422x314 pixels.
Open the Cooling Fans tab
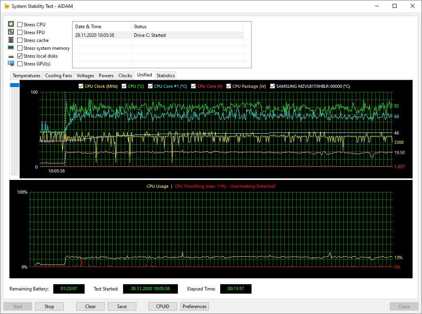58,76
